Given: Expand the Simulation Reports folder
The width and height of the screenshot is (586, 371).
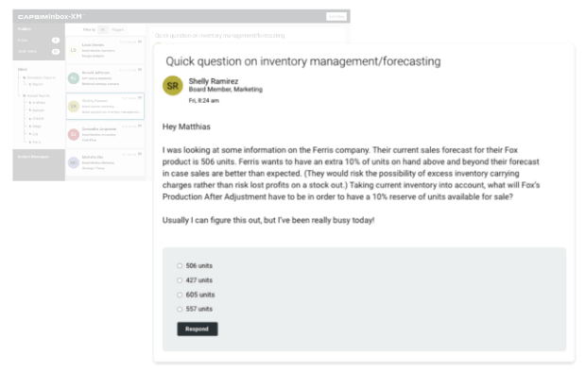Looking at the screenshot, I should point(39,77).
